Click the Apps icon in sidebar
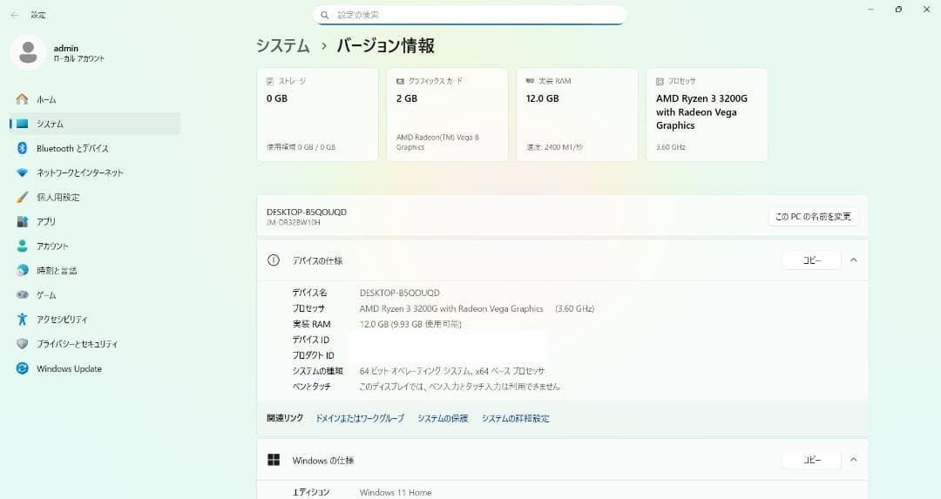 tap(22, 221)
